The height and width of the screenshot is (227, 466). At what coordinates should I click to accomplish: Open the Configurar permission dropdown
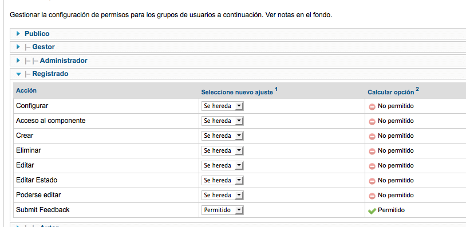click(222, 106)
